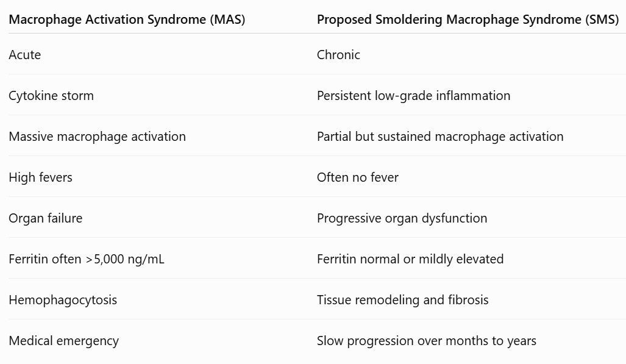The image size is (626, 364).
Task: Select the Chronic cell
Action: [x=338, y=55]
